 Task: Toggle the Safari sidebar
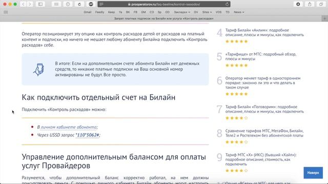(40, 4)
